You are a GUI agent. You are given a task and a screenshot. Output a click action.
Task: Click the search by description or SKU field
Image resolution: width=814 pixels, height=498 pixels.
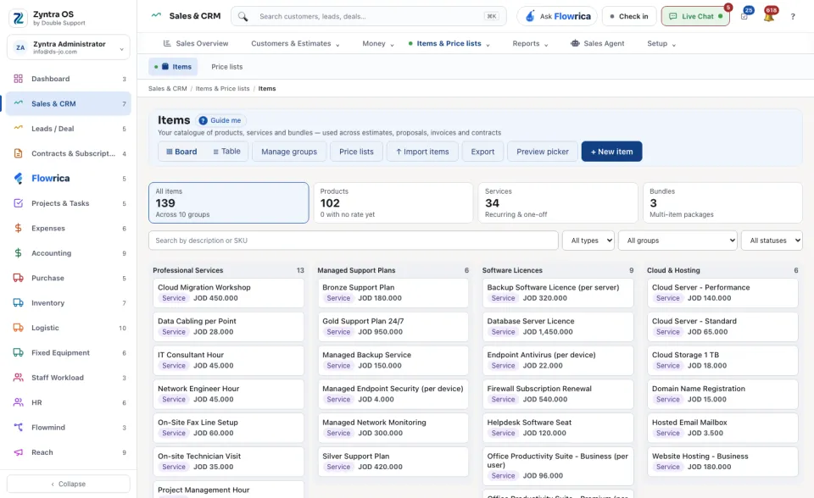point(353,241)
